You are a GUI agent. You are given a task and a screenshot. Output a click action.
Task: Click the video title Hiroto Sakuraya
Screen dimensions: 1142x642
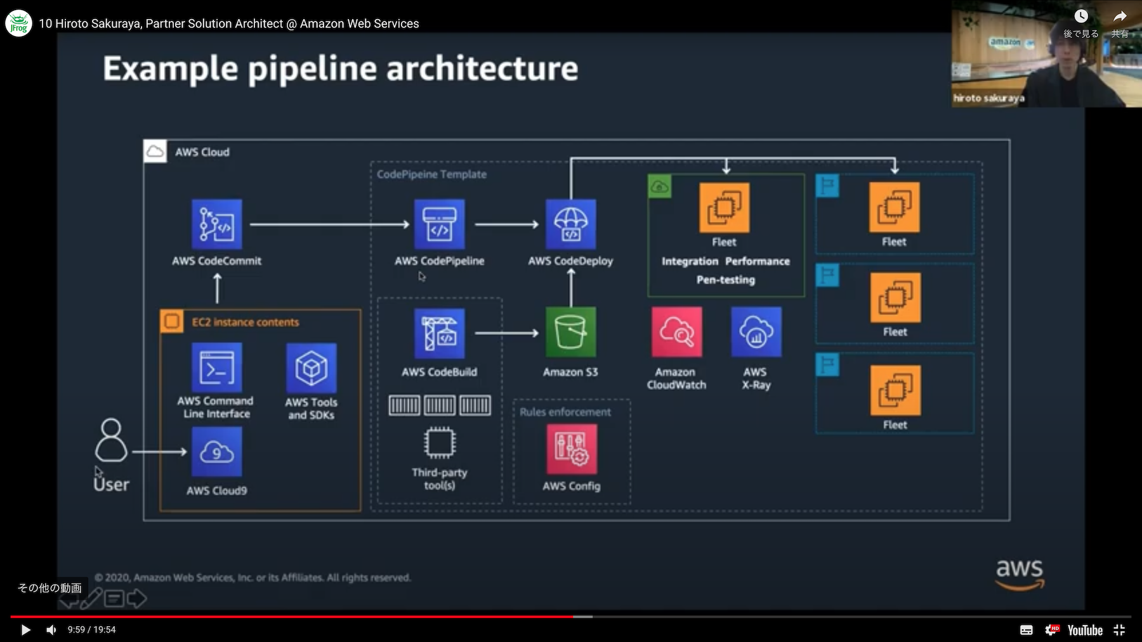[x=228, y=23]
